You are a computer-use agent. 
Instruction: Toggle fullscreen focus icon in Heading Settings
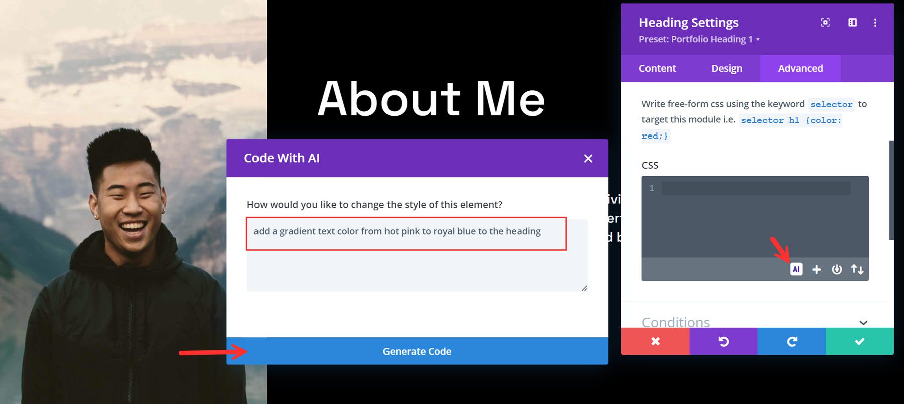[x=825, y=22]
